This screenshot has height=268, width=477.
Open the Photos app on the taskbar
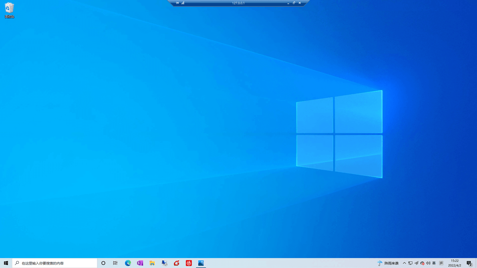click(201, 263)
